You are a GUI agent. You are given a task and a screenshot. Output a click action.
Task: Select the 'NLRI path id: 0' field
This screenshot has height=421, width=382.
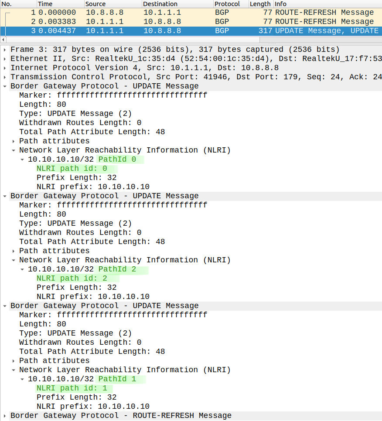(x=72, y=168)
